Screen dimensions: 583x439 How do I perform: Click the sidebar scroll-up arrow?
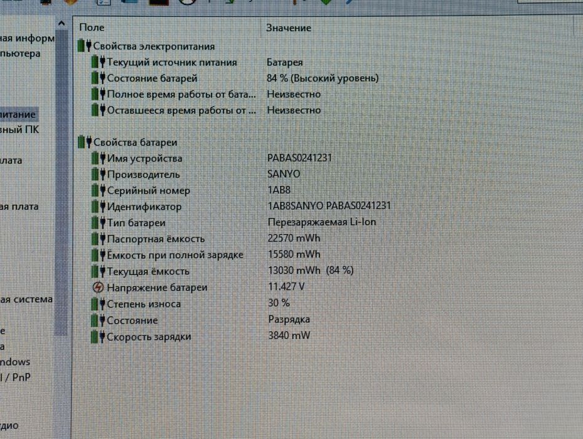(62, 23)
